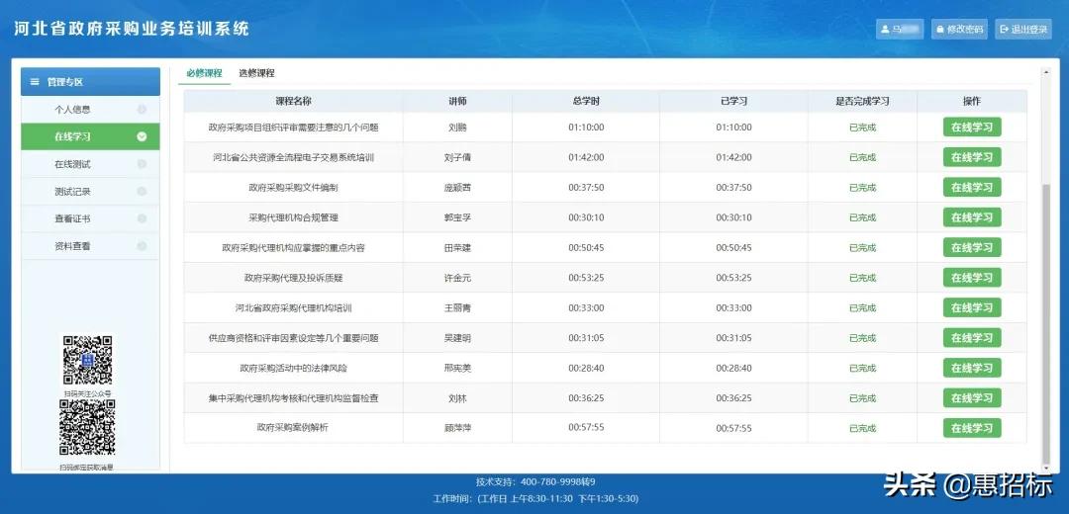Click lecturer name 庞颖茜
Viewport: 1069px width, 514px height.
457,187
